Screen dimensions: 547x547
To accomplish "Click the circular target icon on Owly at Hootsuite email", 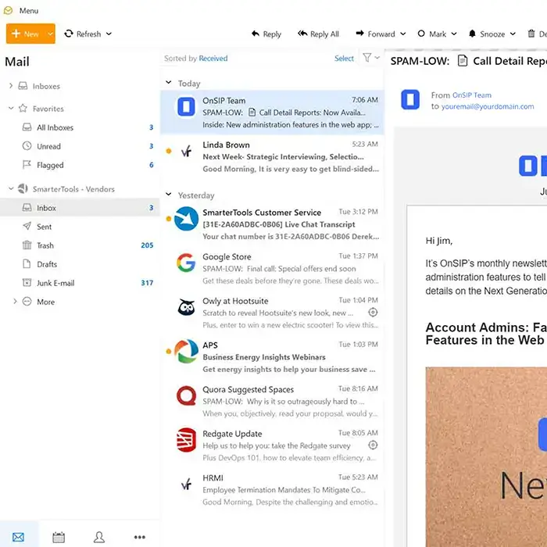I will click(373, 313).
